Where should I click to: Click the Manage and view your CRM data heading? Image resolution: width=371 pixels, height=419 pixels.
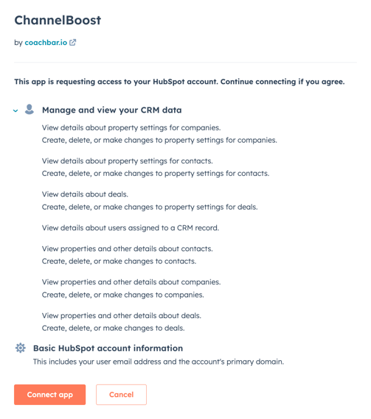pos(112,110)
